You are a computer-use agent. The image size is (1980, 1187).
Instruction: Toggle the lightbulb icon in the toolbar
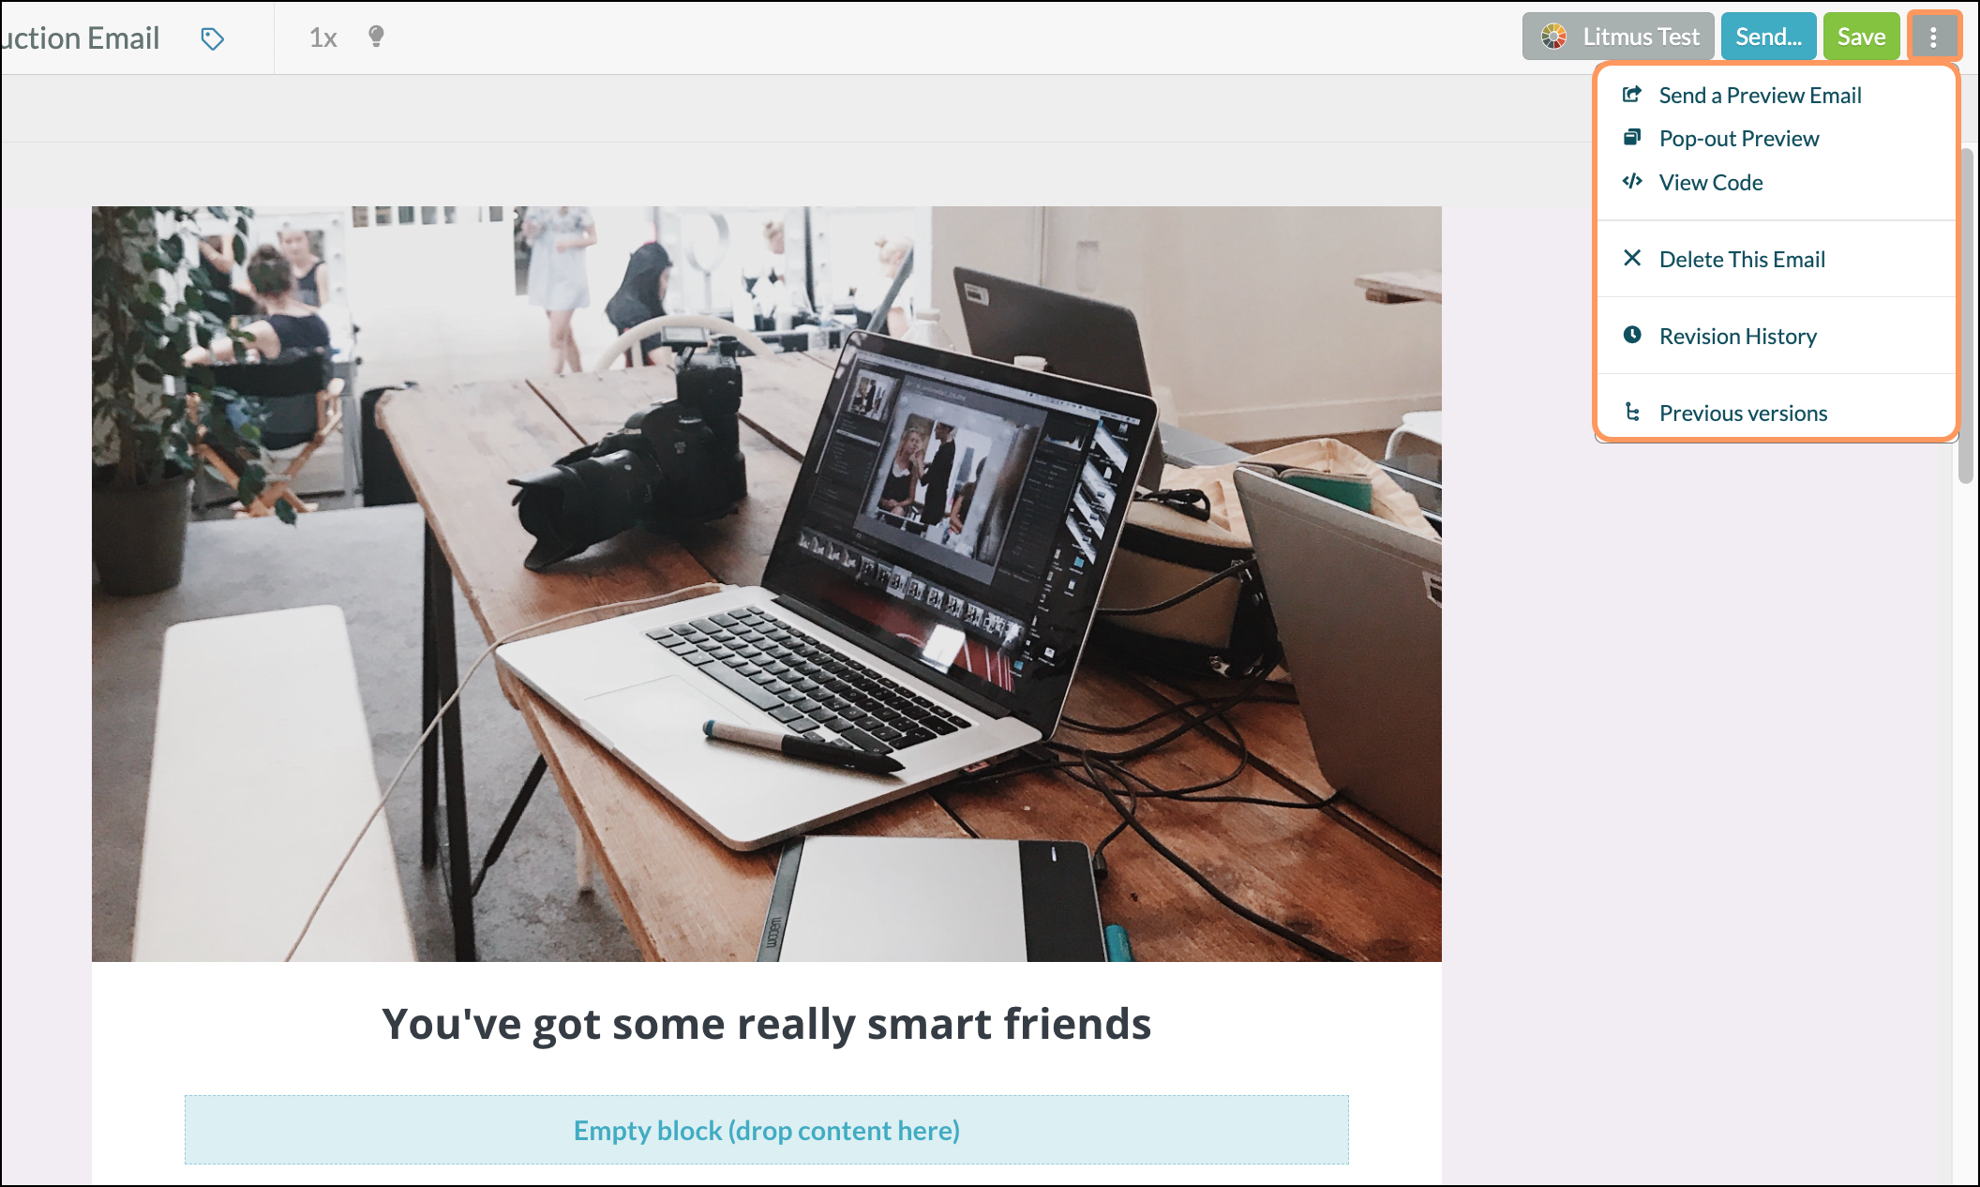pos(376,37)
